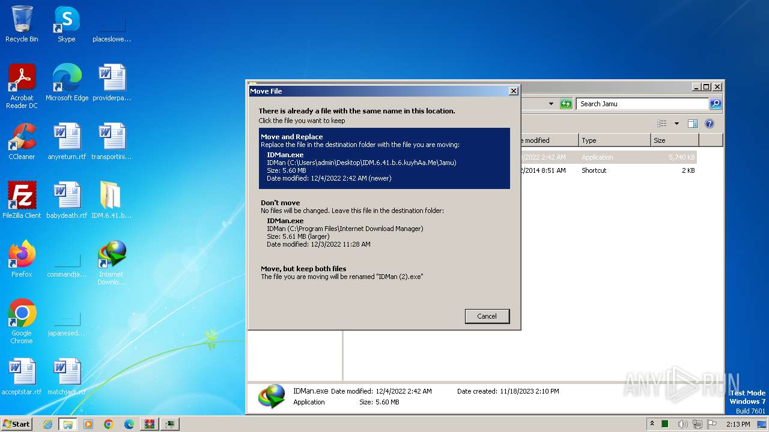Open the view options dropdown arrow

click(x=676, y=124)
